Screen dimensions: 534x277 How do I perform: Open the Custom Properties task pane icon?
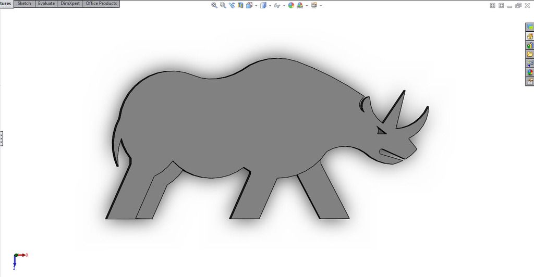pos(530,81)
